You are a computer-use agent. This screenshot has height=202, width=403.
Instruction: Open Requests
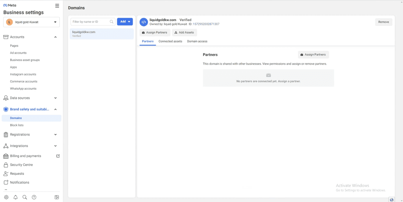click(17, 174)
